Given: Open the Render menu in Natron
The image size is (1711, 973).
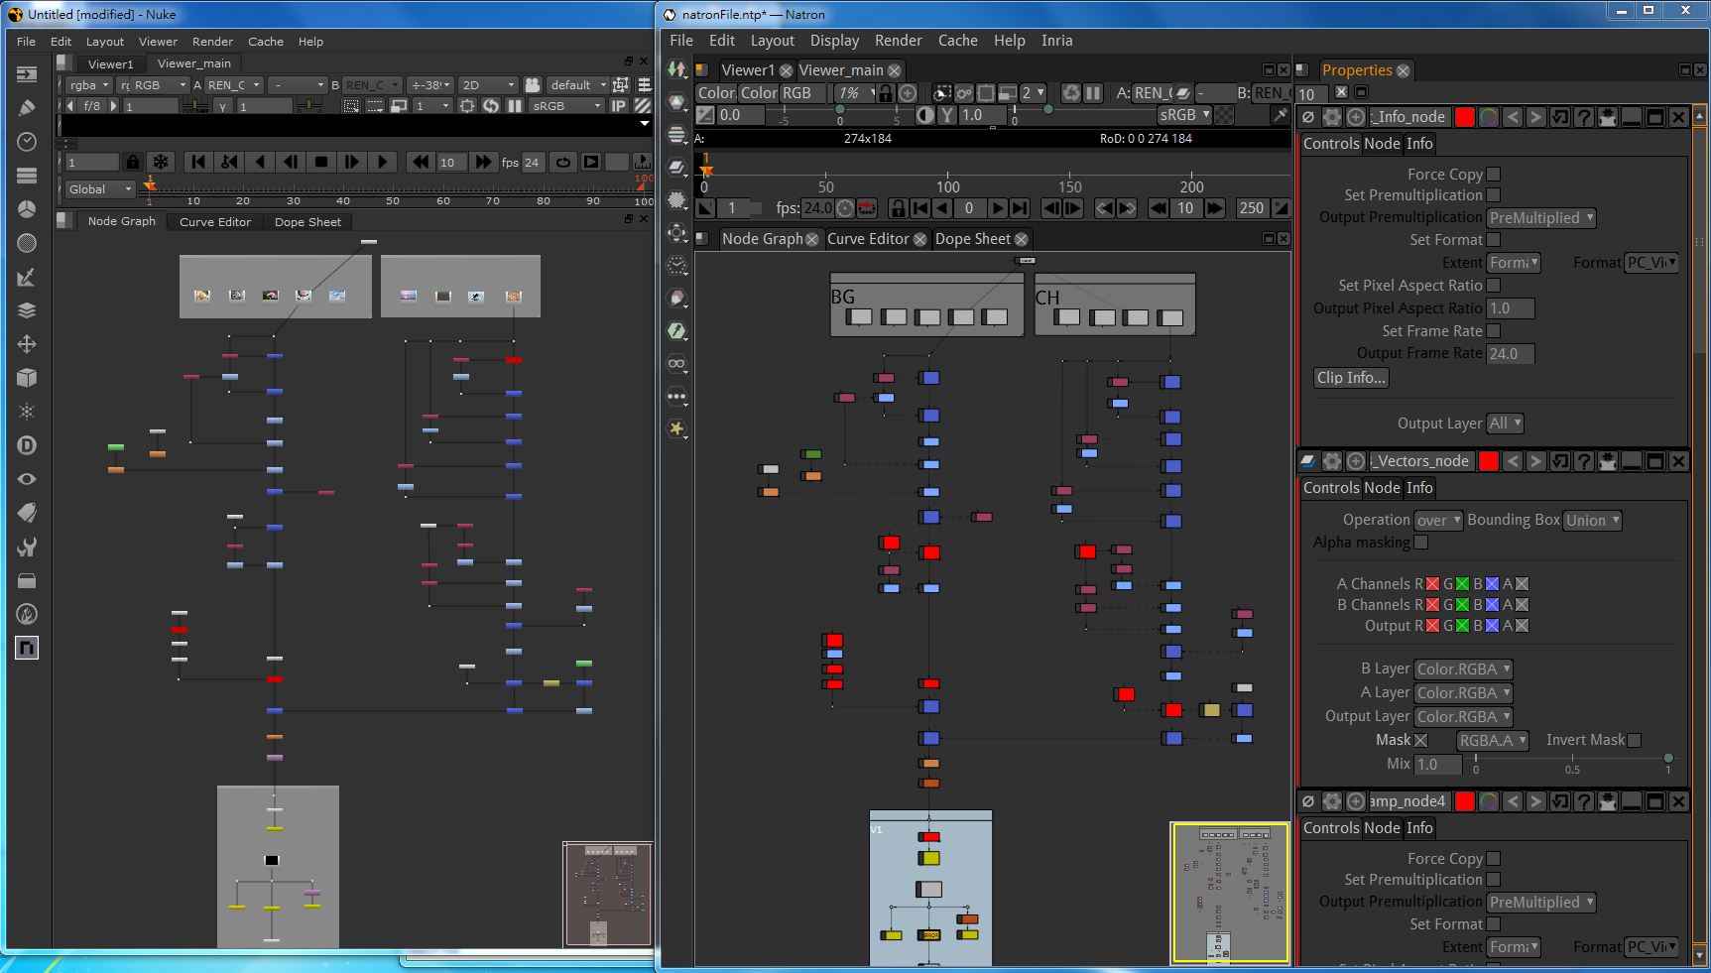Looking at the screenshot, I should pos(898,41).
